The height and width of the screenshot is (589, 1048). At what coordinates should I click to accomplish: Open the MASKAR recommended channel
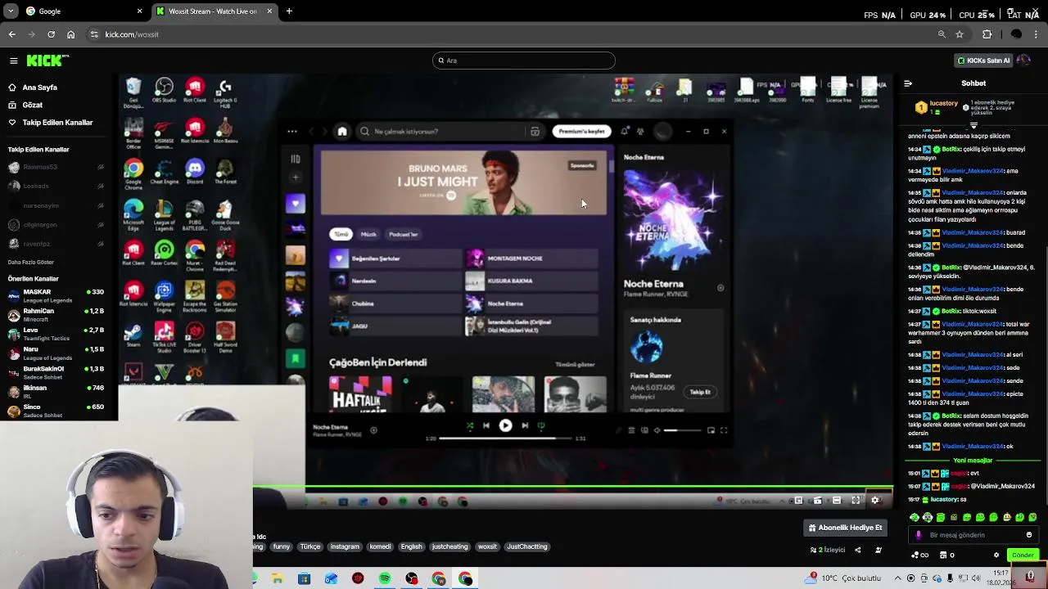click(56, 295)
